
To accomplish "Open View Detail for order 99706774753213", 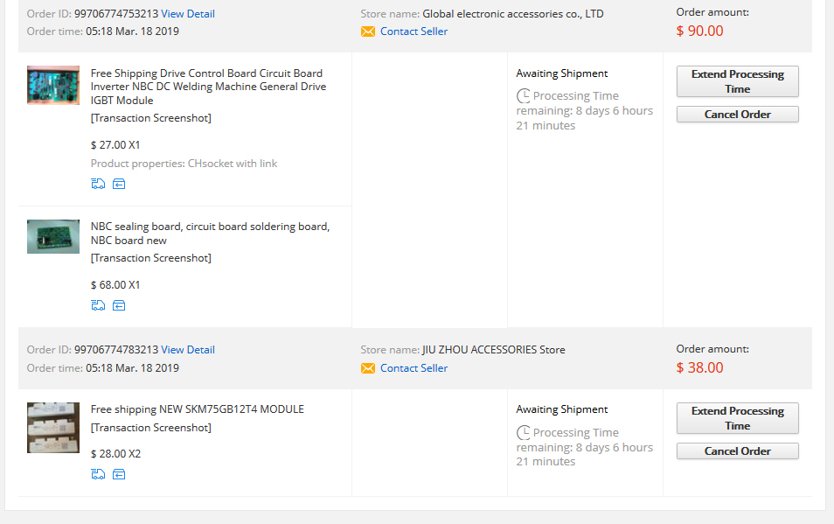I will coord(187,14).
